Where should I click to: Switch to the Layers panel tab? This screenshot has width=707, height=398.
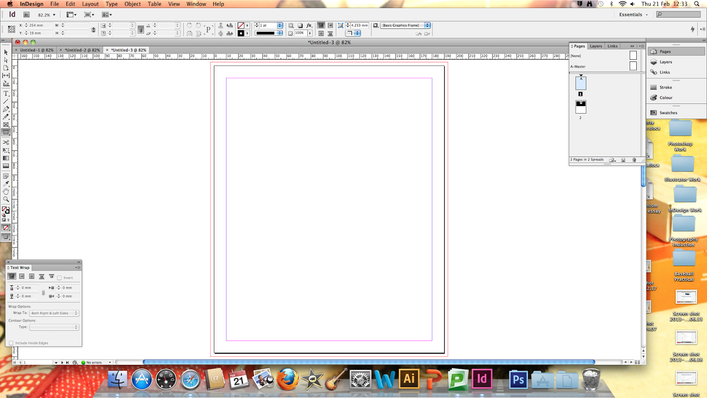[x=596, y=46]
